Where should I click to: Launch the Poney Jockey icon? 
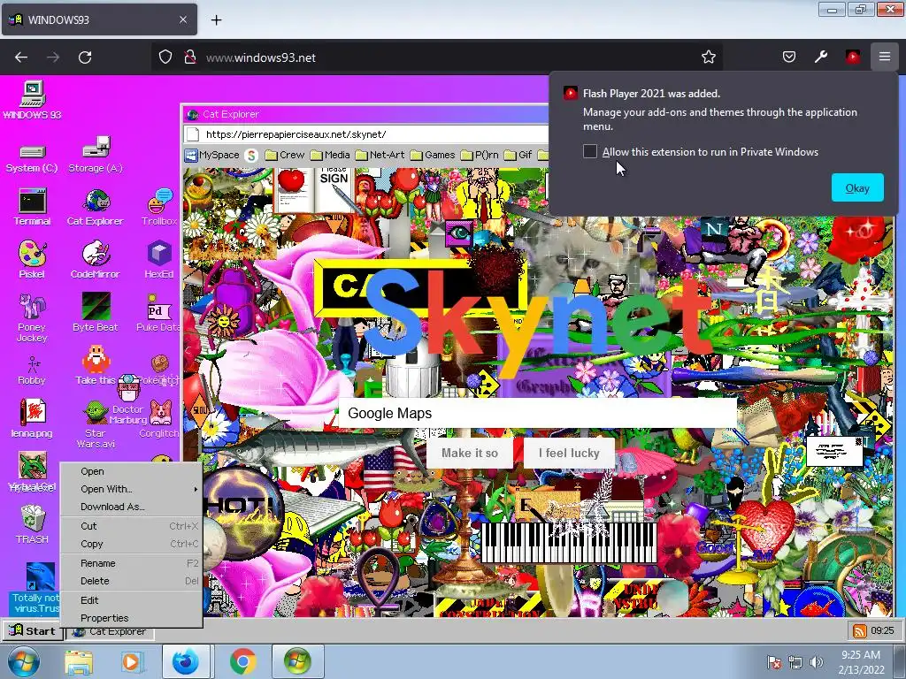[33, 317]
